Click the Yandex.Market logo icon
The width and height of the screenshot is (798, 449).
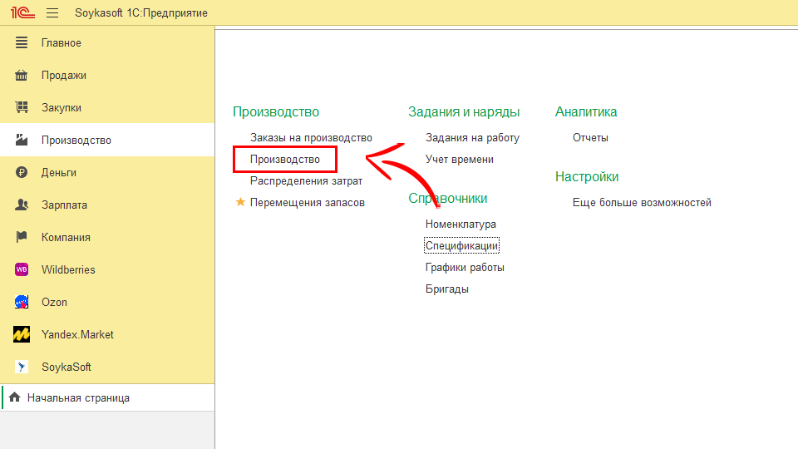coord(22,335)
